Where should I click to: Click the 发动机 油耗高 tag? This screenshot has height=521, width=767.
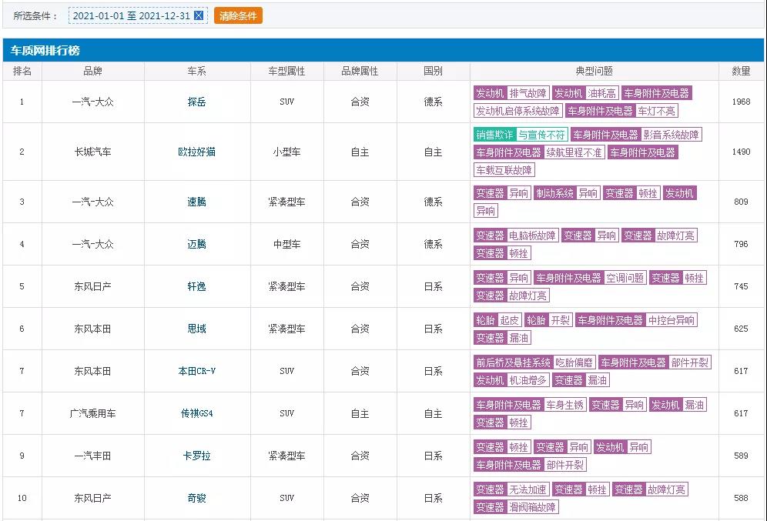coord(585,93)
